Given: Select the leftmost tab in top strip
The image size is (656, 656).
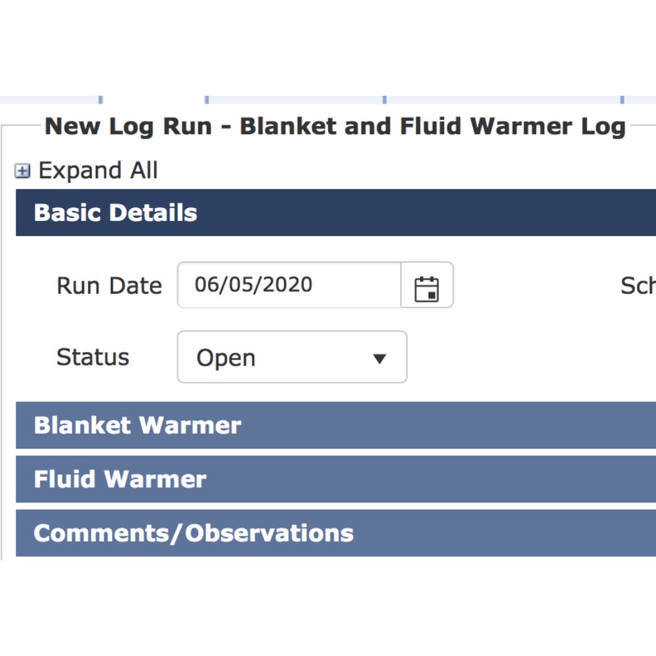Looking at the screenshot, I should [49, 99].
